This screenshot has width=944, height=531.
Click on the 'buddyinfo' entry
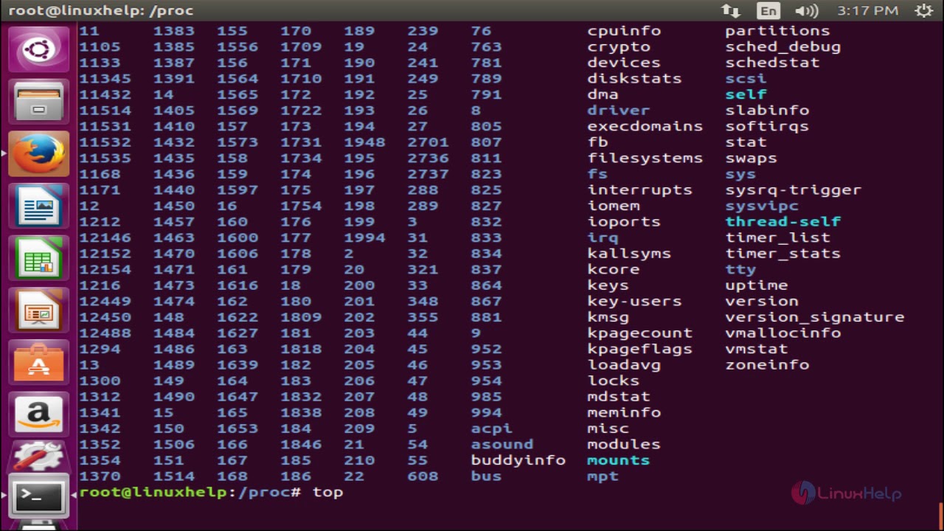coord(518,460)
